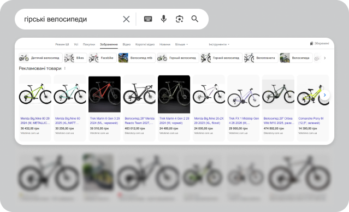Open the Короткі відео tab

click(145, 44)
